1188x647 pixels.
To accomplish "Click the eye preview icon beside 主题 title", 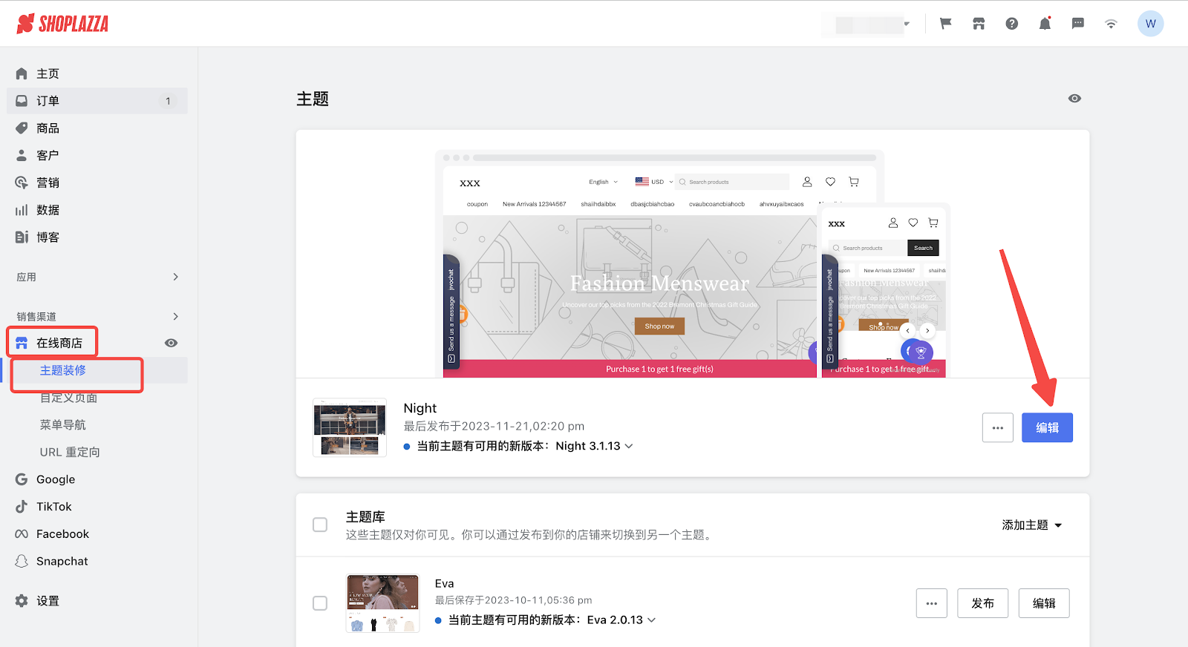I will [1074, 99].
